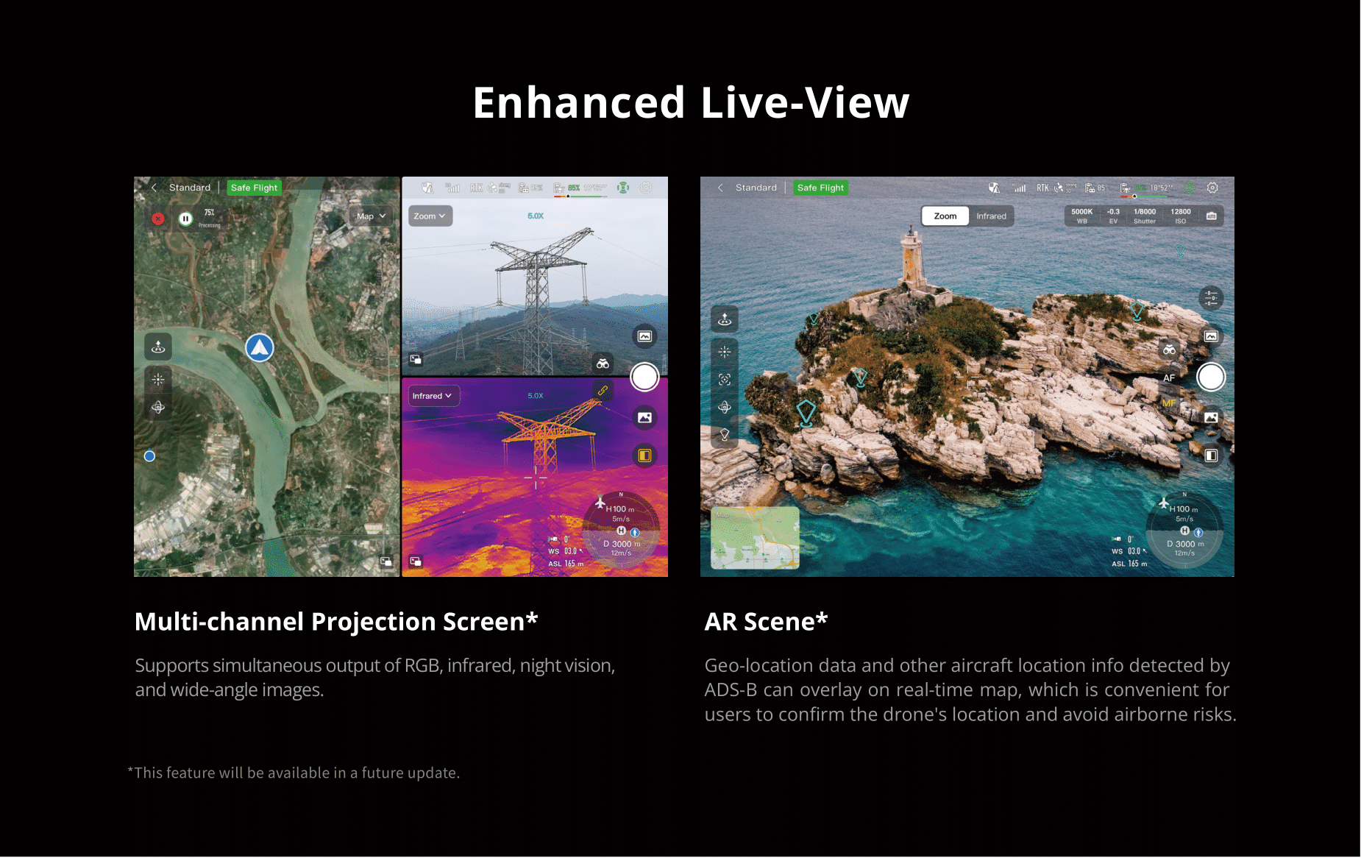Open the Map view dropdown
The image size is (1361, 858).
click(371, 216)
